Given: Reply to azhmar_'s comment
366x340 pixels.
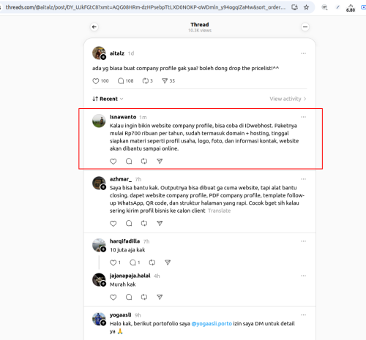Looking at the screenshot, I should (129, 223).
